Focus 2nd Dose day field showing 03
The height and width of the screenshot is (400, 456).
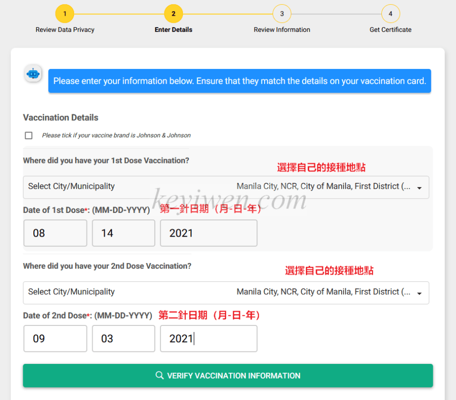123,339
